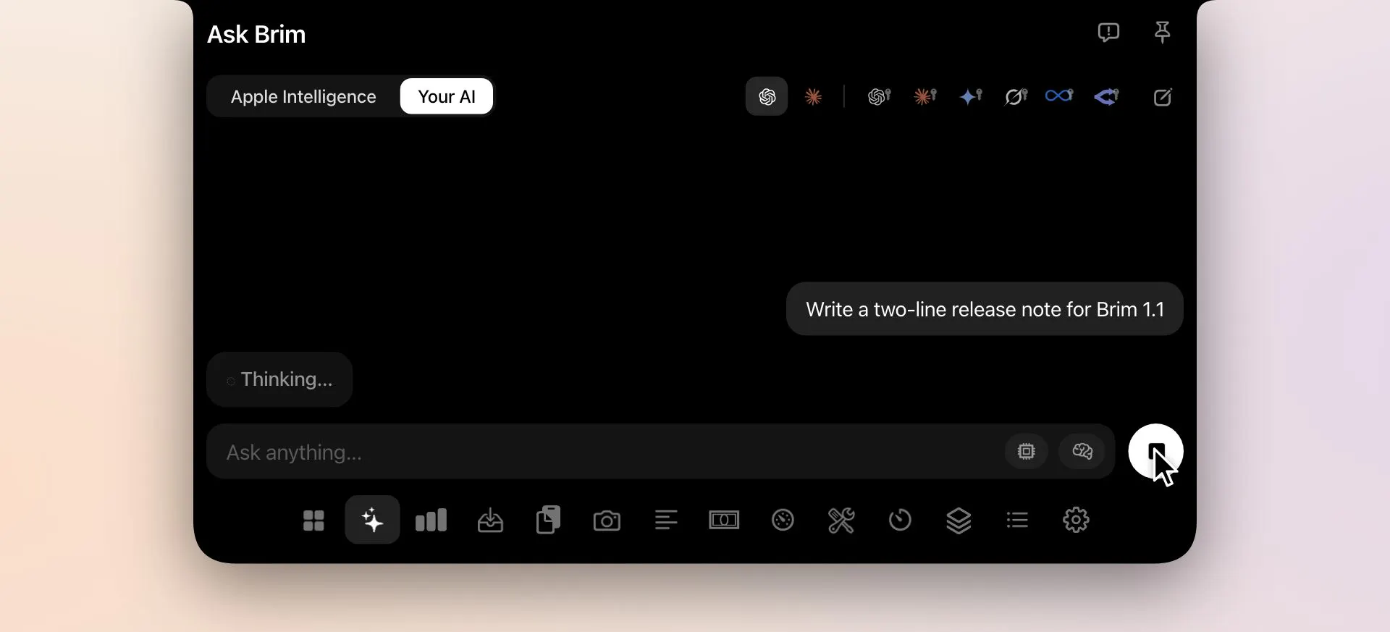Open the text lines notes icon
The image size is (1390, 632).
666,520
